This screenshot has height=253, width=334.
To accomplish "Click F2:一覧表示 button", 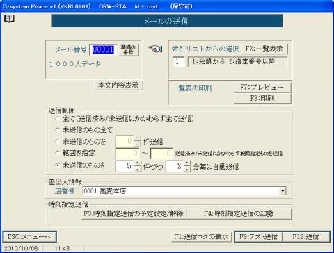I will [264, 49].
